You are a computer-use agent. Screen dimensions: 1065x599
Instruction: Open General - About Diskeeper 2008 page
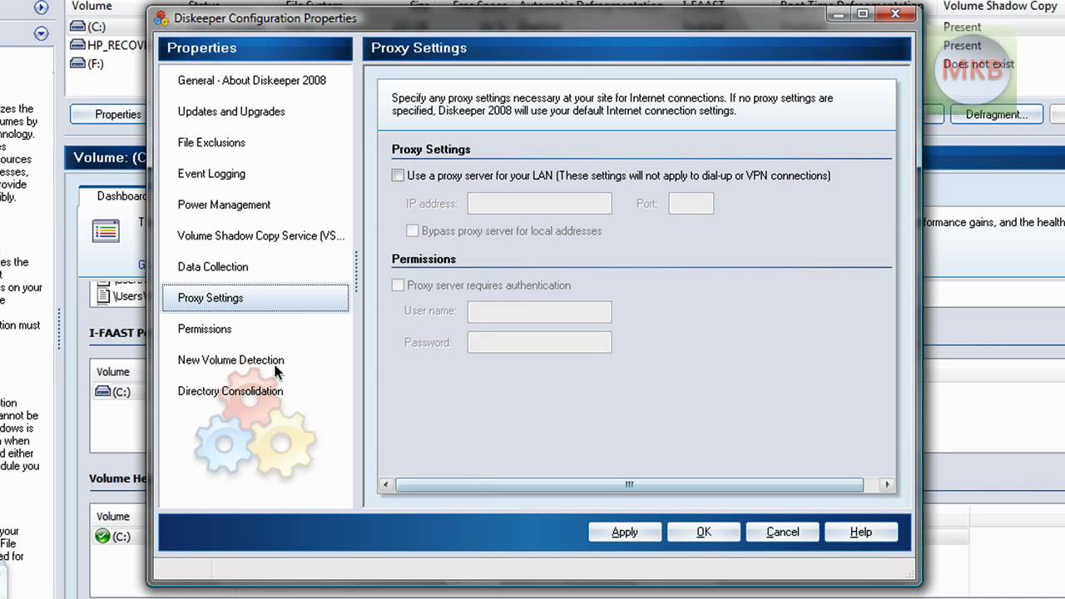click(x=251, y=81)
